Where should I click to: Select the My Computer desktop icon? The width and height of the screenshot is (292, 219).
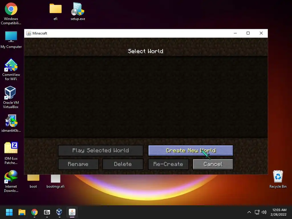click(x=11, y=40)
